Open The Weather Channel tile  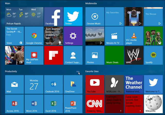134,84
